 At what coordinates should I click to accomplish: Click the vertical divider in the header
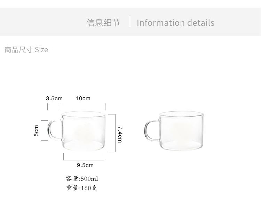[130, 22]
